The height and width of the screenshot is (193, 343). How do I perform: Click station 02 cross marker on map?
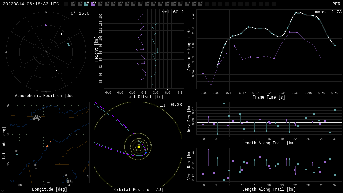(36, 168)
